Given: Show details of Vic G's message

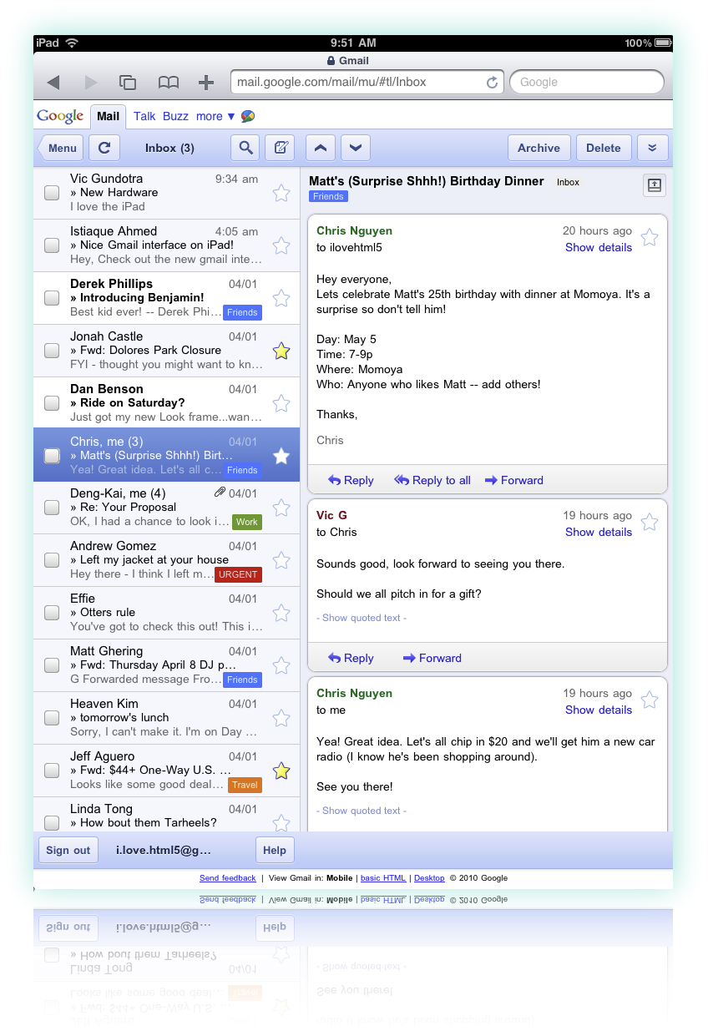Looking at the screenshot, I should coord(599,532).
